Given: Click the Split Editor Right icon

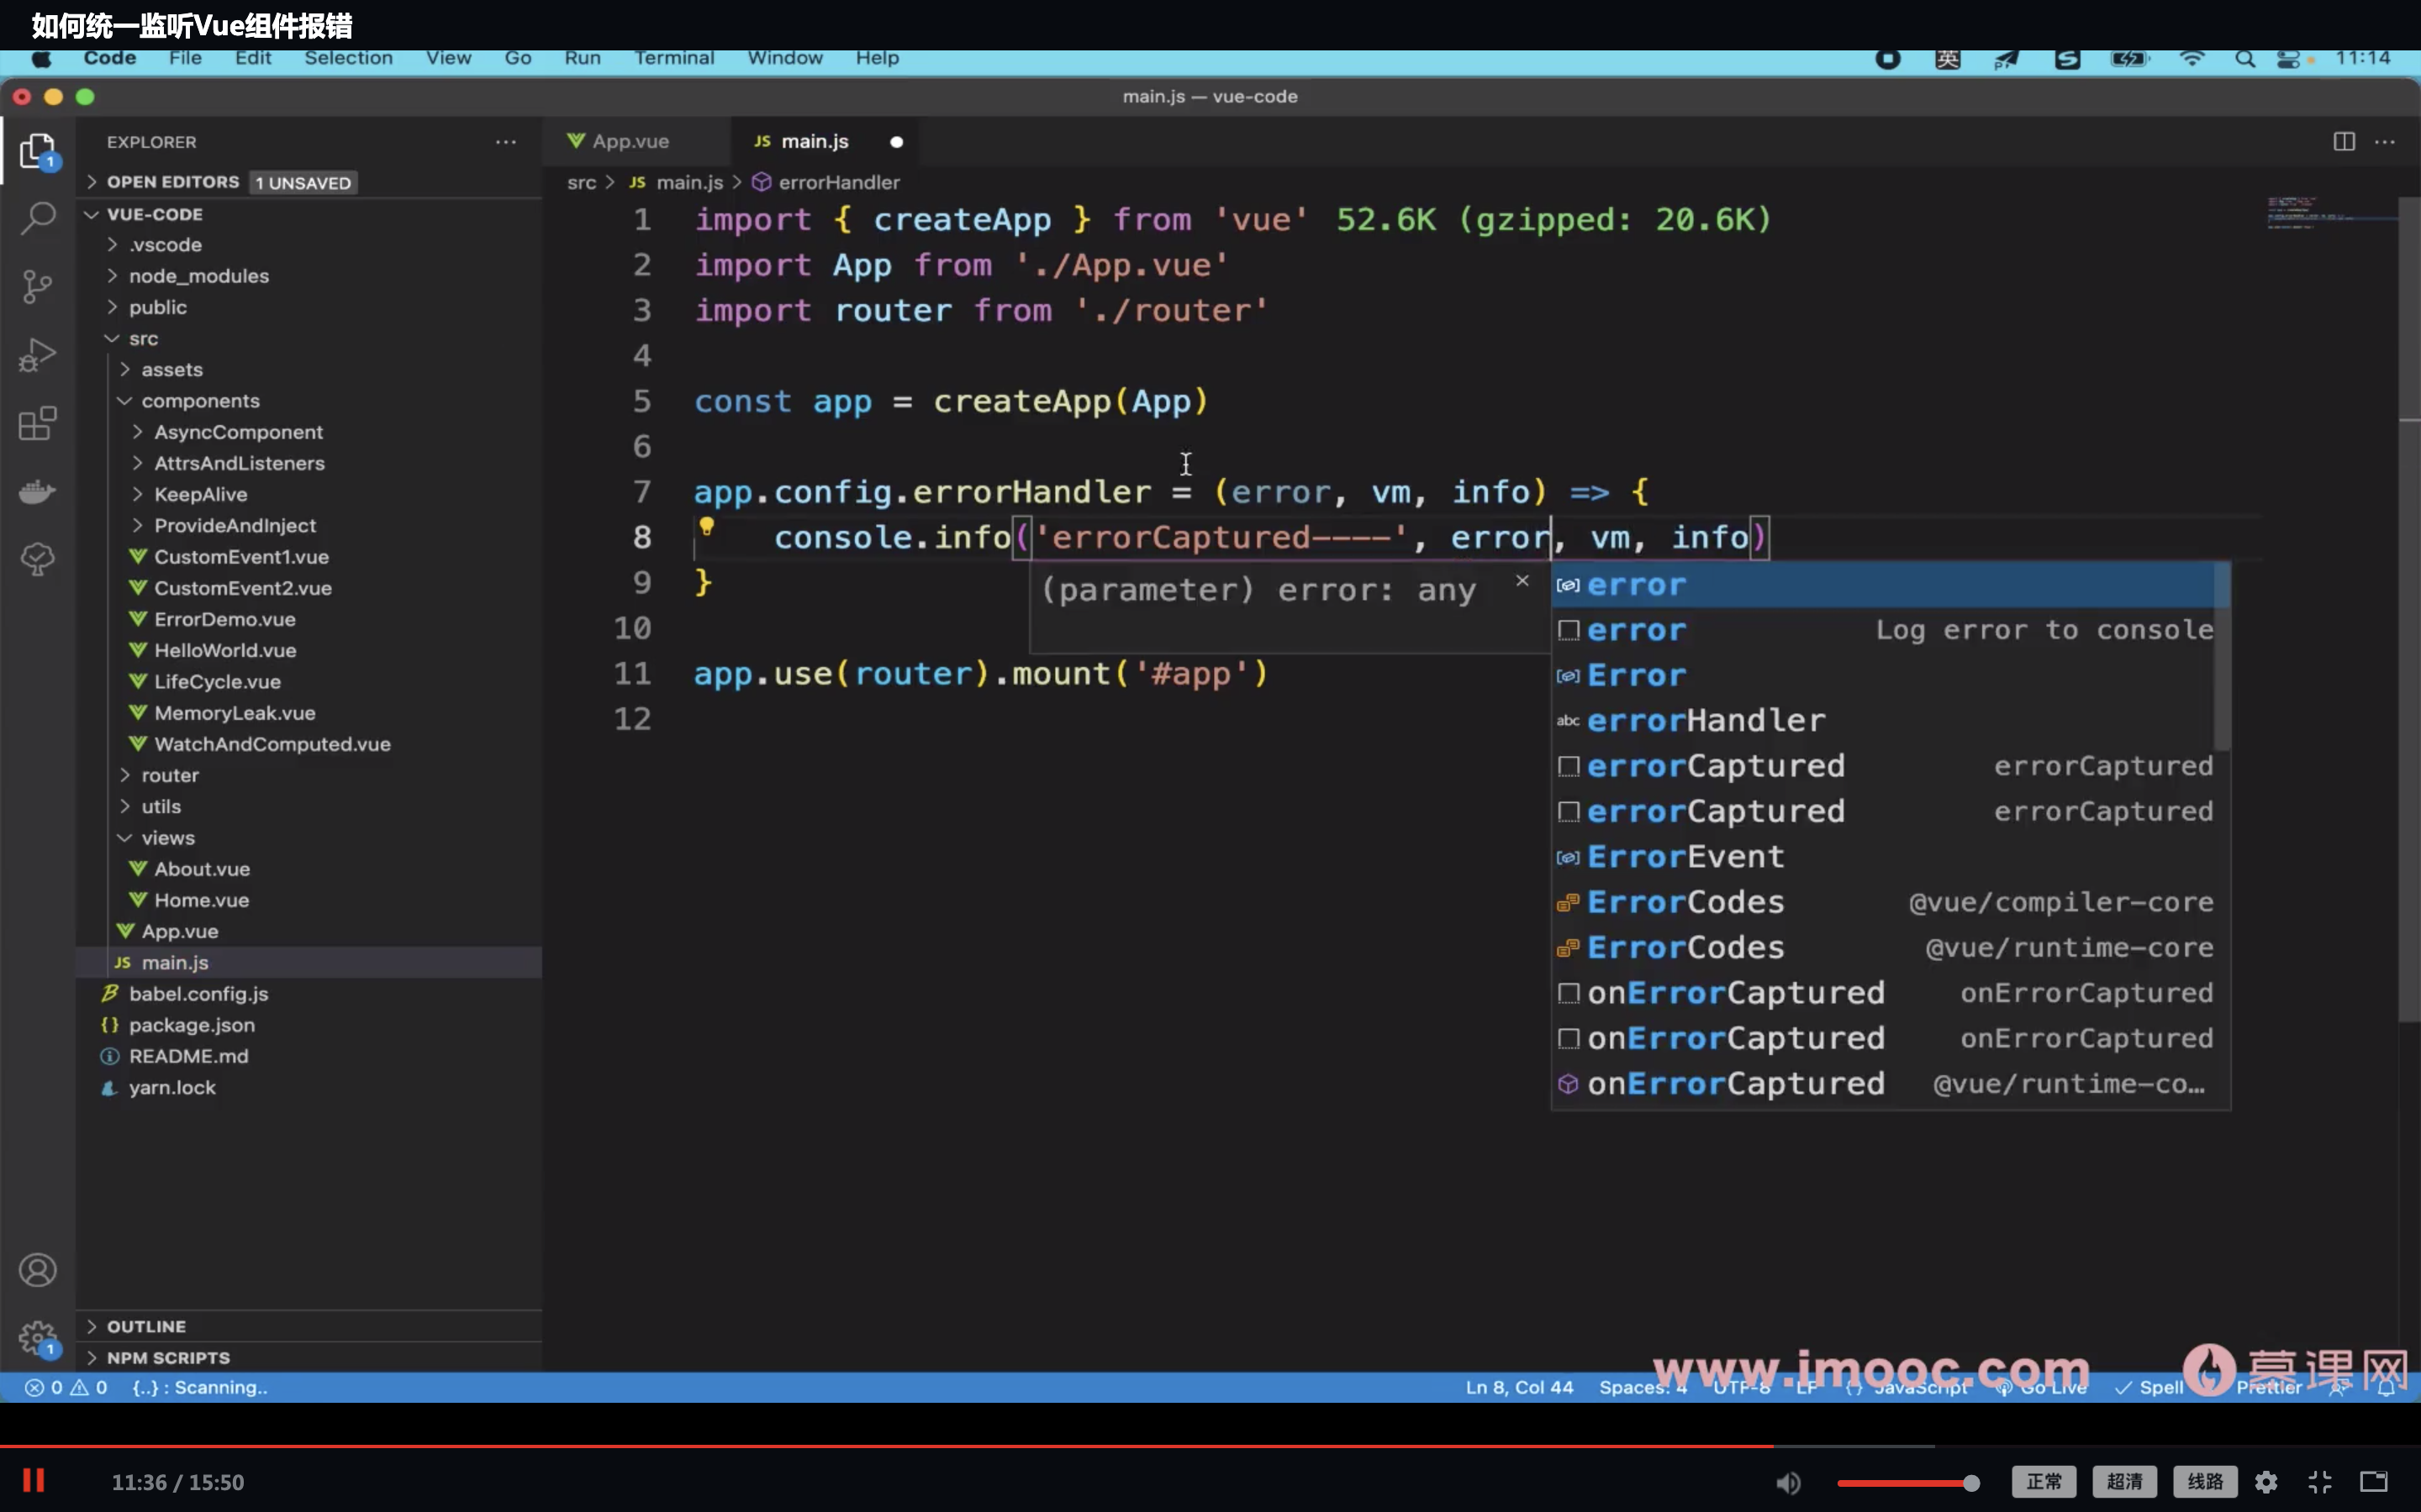Looking at the screenshot, I should coord(2344,141).
